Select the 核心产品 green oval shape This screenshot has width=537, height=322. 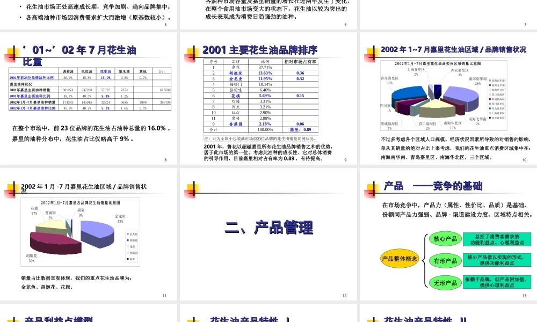pos(446,239)
